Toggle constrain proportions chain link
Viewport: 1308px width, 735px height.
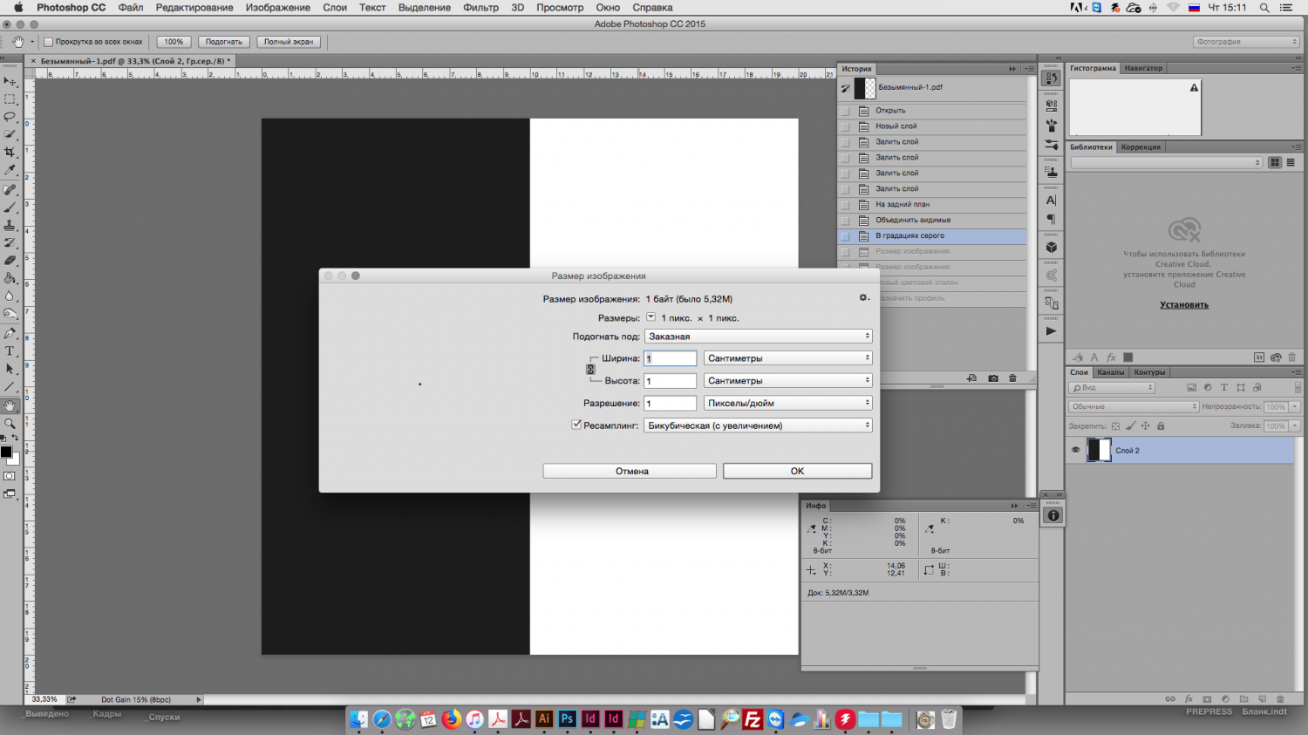click(x=590, y=370)
